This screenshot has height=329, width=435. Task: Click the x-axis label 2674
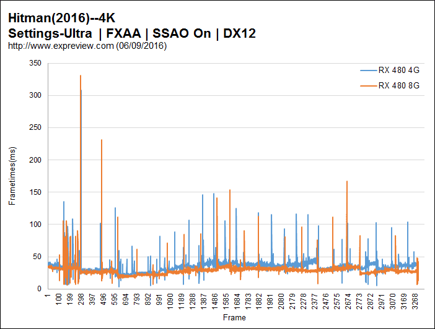click(348, 302)
